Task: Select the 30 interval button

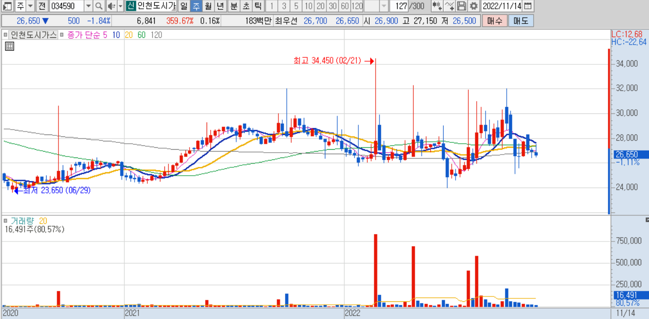Action: tap(333, 6)
